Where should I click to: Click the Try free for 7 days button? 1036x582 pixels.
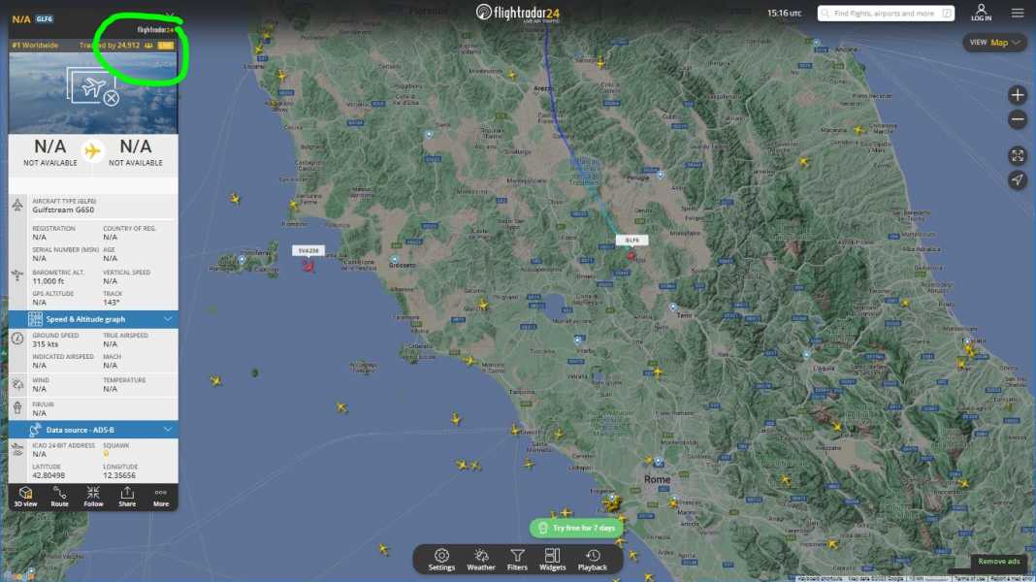tap(577, 528)
